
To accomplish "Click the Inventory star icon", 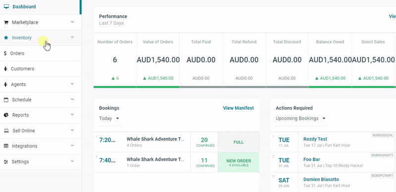I will pos(6,38).
